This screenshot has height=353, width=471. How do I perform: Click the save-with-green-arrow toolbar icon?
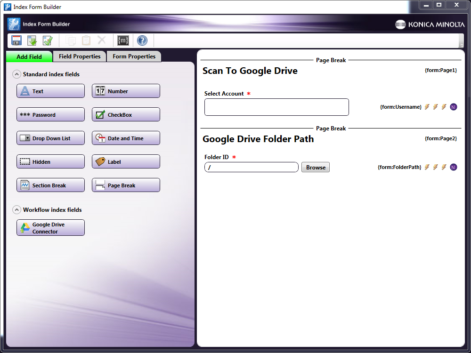[x=32, y=40]
